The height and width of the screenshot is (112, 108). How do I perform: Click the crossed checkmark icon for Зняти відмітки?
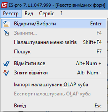pyautogui.click(x=6, y=73)
